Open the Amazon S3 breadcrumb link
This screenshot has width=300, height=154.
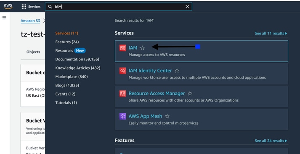point(30,21)
